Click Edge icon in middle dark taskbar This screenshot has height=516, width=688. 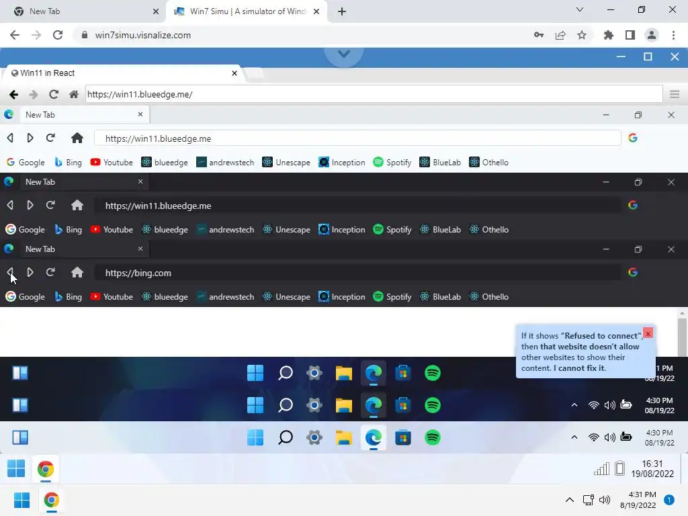point(374,405)
